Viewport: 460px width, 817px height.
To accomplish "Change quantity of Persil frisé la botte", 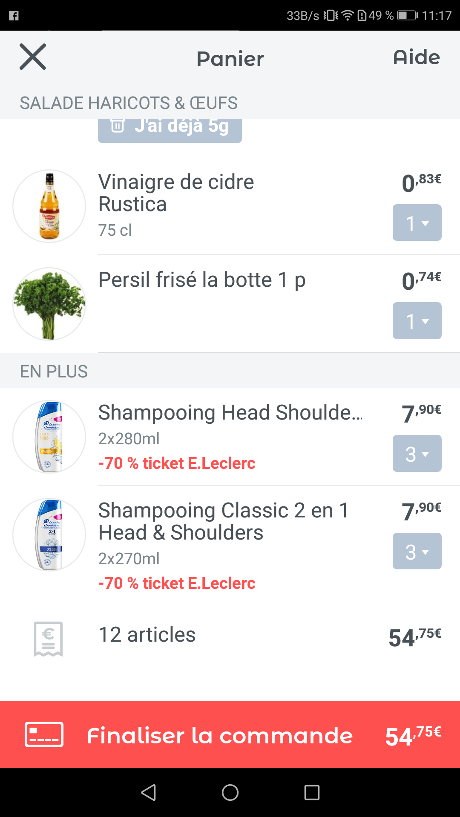I will 417,321.
